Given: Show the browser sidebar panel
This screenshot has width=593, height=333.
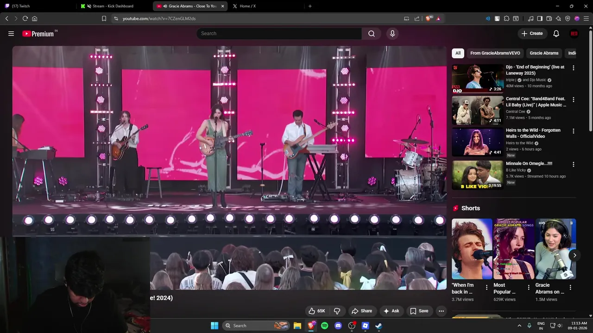Looking at the screenshot, I should pos(540,18).
